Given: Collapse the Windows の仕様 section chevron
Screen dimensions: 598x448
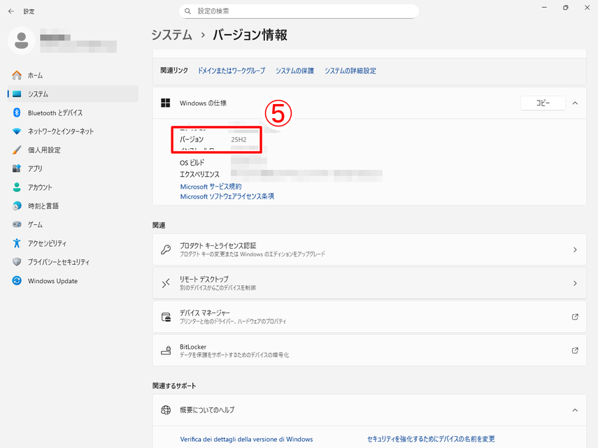Looking at the screenshot, I should [575, 103].
